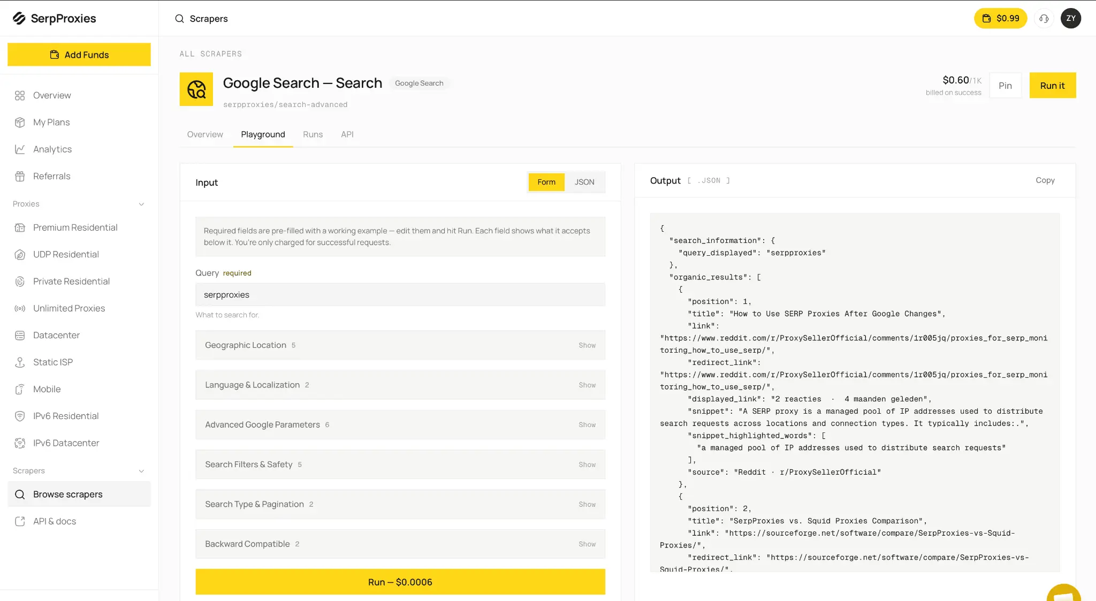Click the Run — $0.0006 button
The height and width of the screenshot is (601, 1096).
pos(400,582)
